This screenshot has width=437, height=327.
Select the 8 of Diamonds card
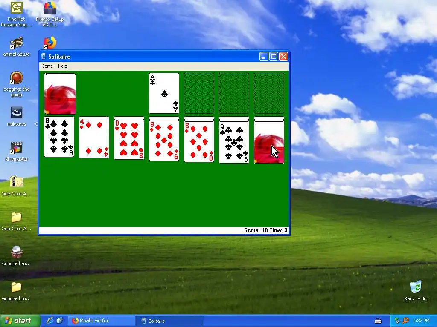click(199, 141)
